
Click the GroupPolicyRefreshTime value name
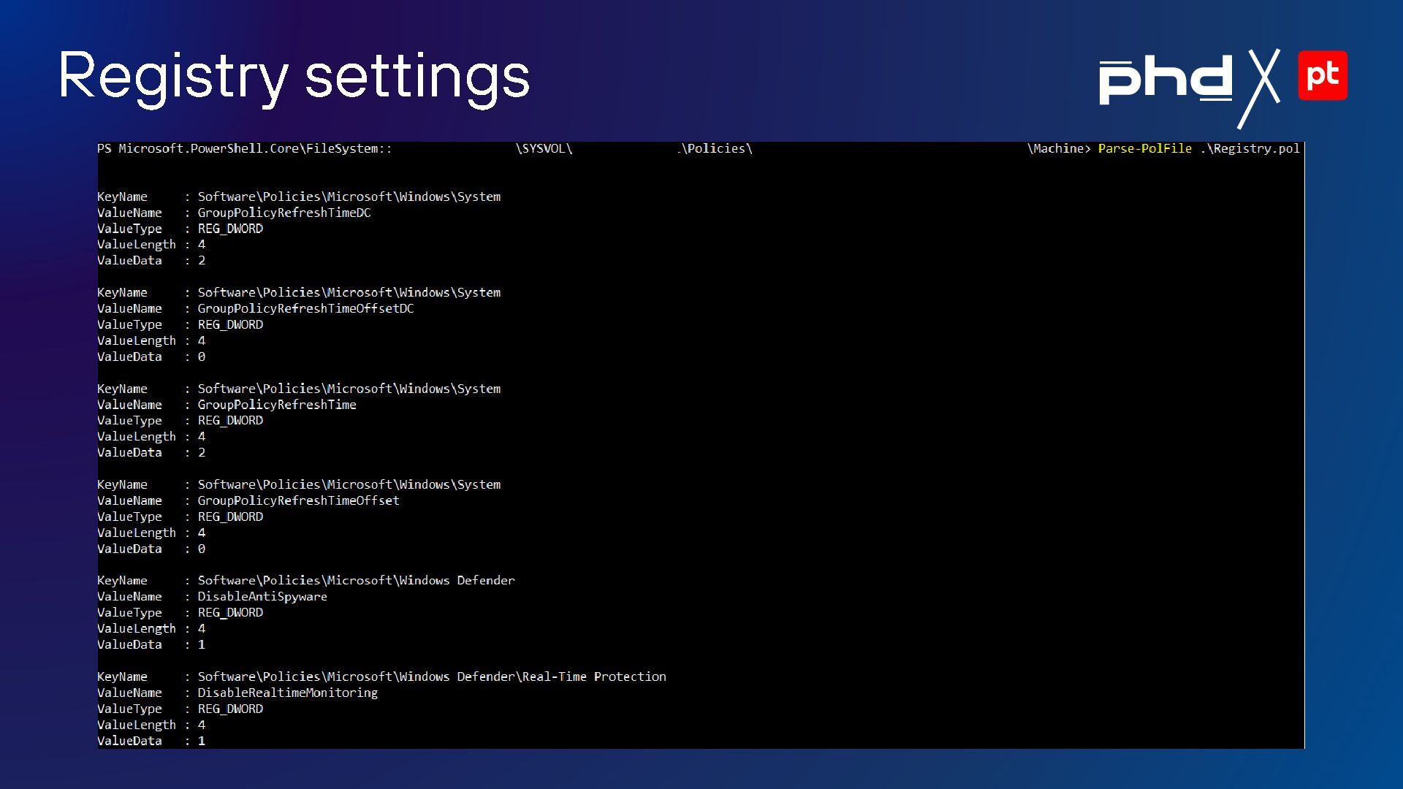tap(277, 405)
